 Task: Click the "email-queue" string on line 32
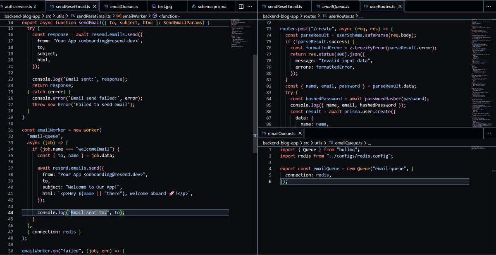[x=45, y=136]
